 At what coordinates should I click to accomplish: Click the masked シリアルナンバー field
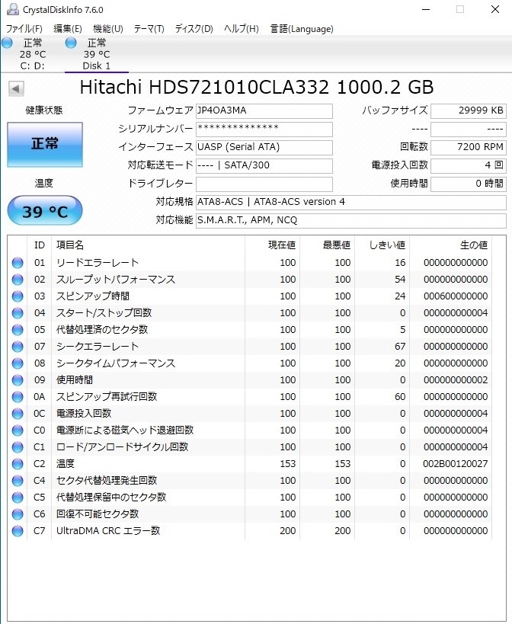pyautogui.click(x=264, y=129)
